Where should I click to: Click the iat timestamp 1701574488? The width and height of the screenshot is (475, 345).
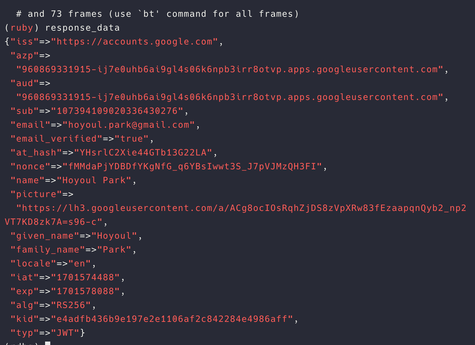[x=85, y=277]
